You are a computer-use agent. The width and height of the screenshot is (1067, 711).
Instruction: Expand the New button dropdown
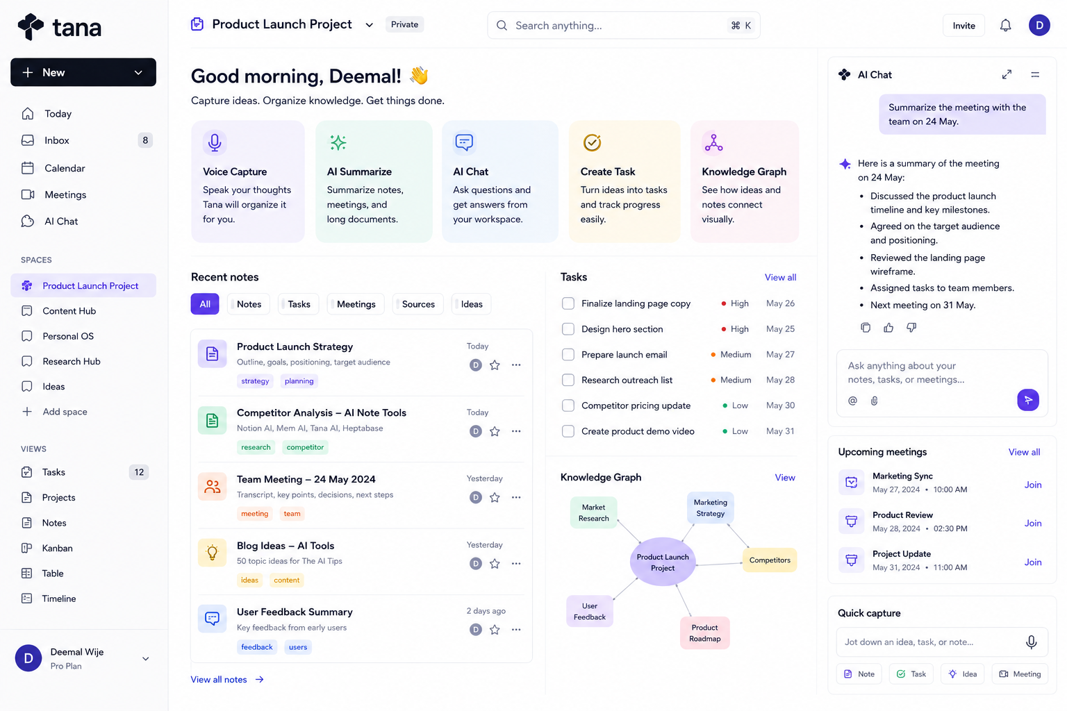point(138,72)
